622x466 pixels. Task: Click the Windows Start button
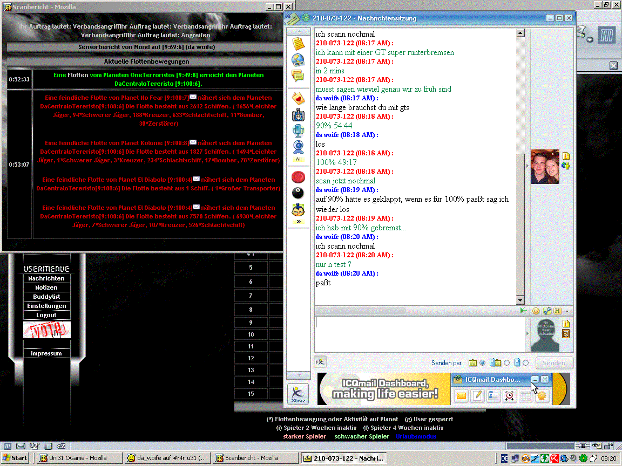[16, 458]
